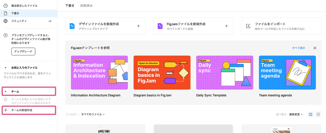Open the 最終変更 sort dropdown
326x133 pixels.
point(296,114)
